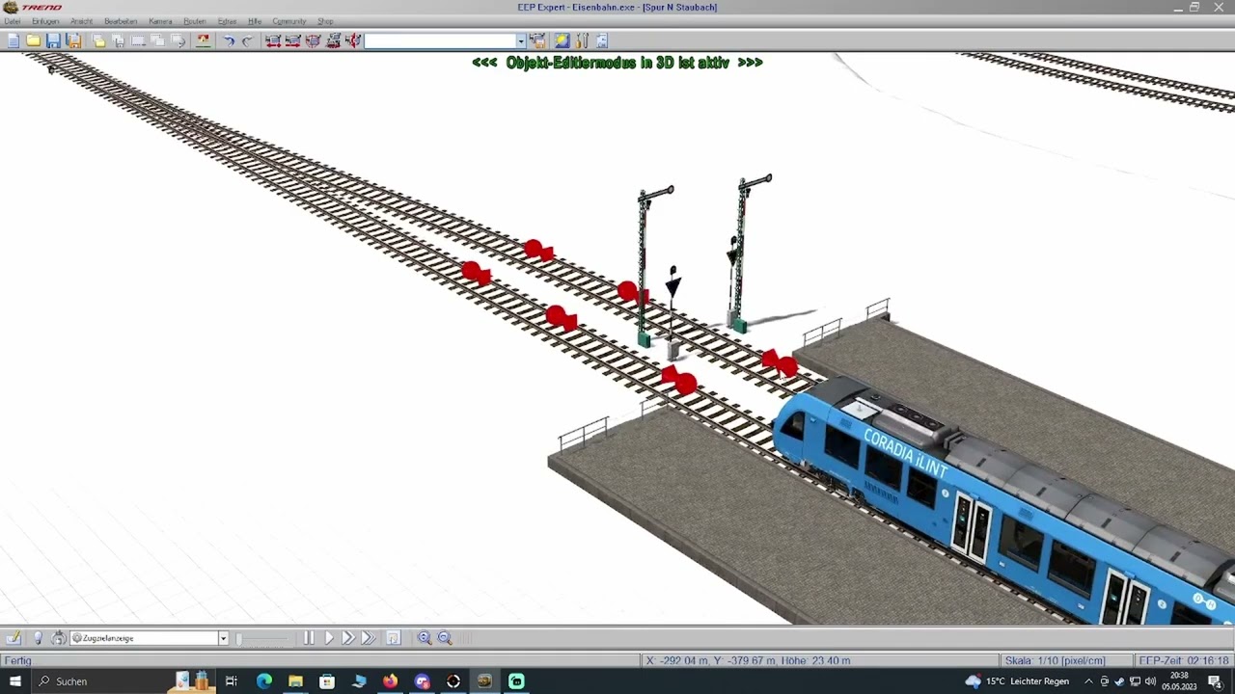This screenshot has height=694, width=1235.
Task: Open File Explorer from the taskbar
Action: click(295, 681)
